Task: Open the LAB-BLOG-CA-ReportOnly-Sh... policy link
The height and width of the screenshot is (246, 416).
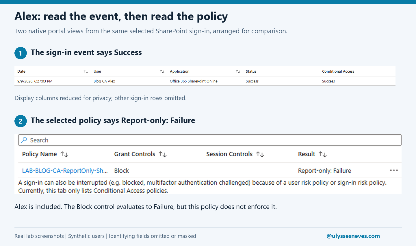Action: [65, 171]
